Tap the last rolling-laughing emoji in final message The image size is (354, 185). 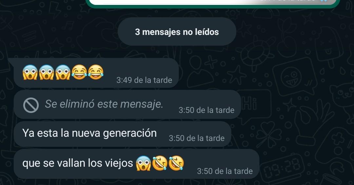tap(176, 163)
